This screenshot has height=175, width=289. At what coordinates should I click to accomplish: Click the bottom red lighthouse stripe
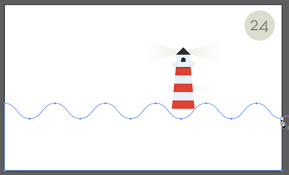tap(183, 105)
